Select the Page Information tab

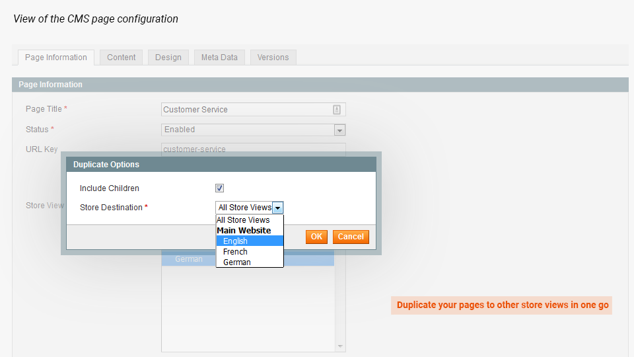tap(56, 58)
